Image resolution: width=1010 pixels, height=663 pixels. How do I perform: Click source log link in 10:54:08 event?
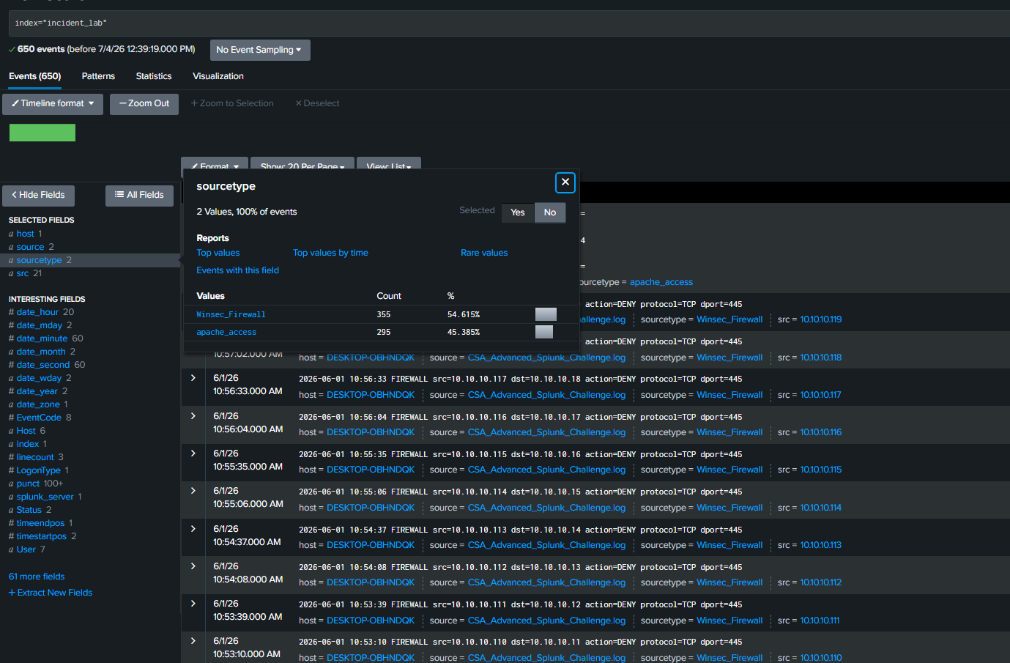546,582
